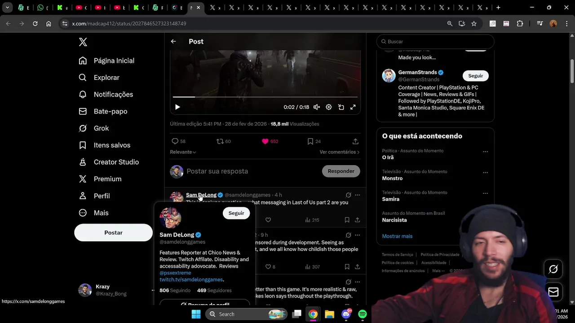The height and width of the screenshot is (323, 575).
Task: Open more options for Samira trend
Action: [485, 193]
